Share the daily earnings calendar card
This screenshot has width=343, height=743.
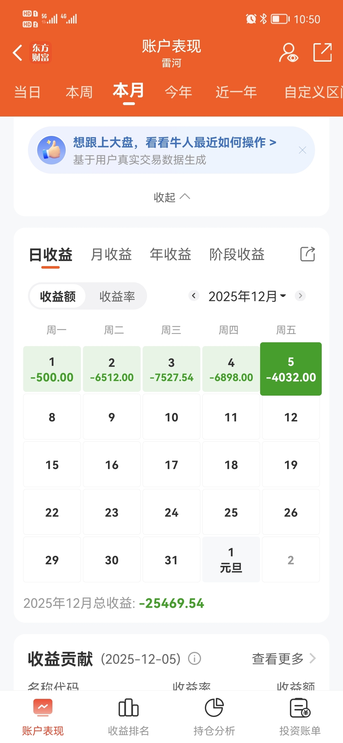[307, 254]
